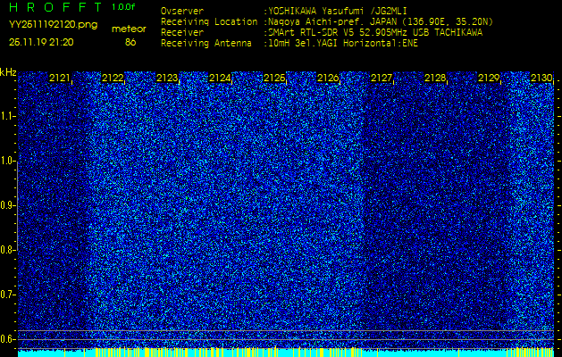Click the 1.1 kHz axis label

coord(7,116)
